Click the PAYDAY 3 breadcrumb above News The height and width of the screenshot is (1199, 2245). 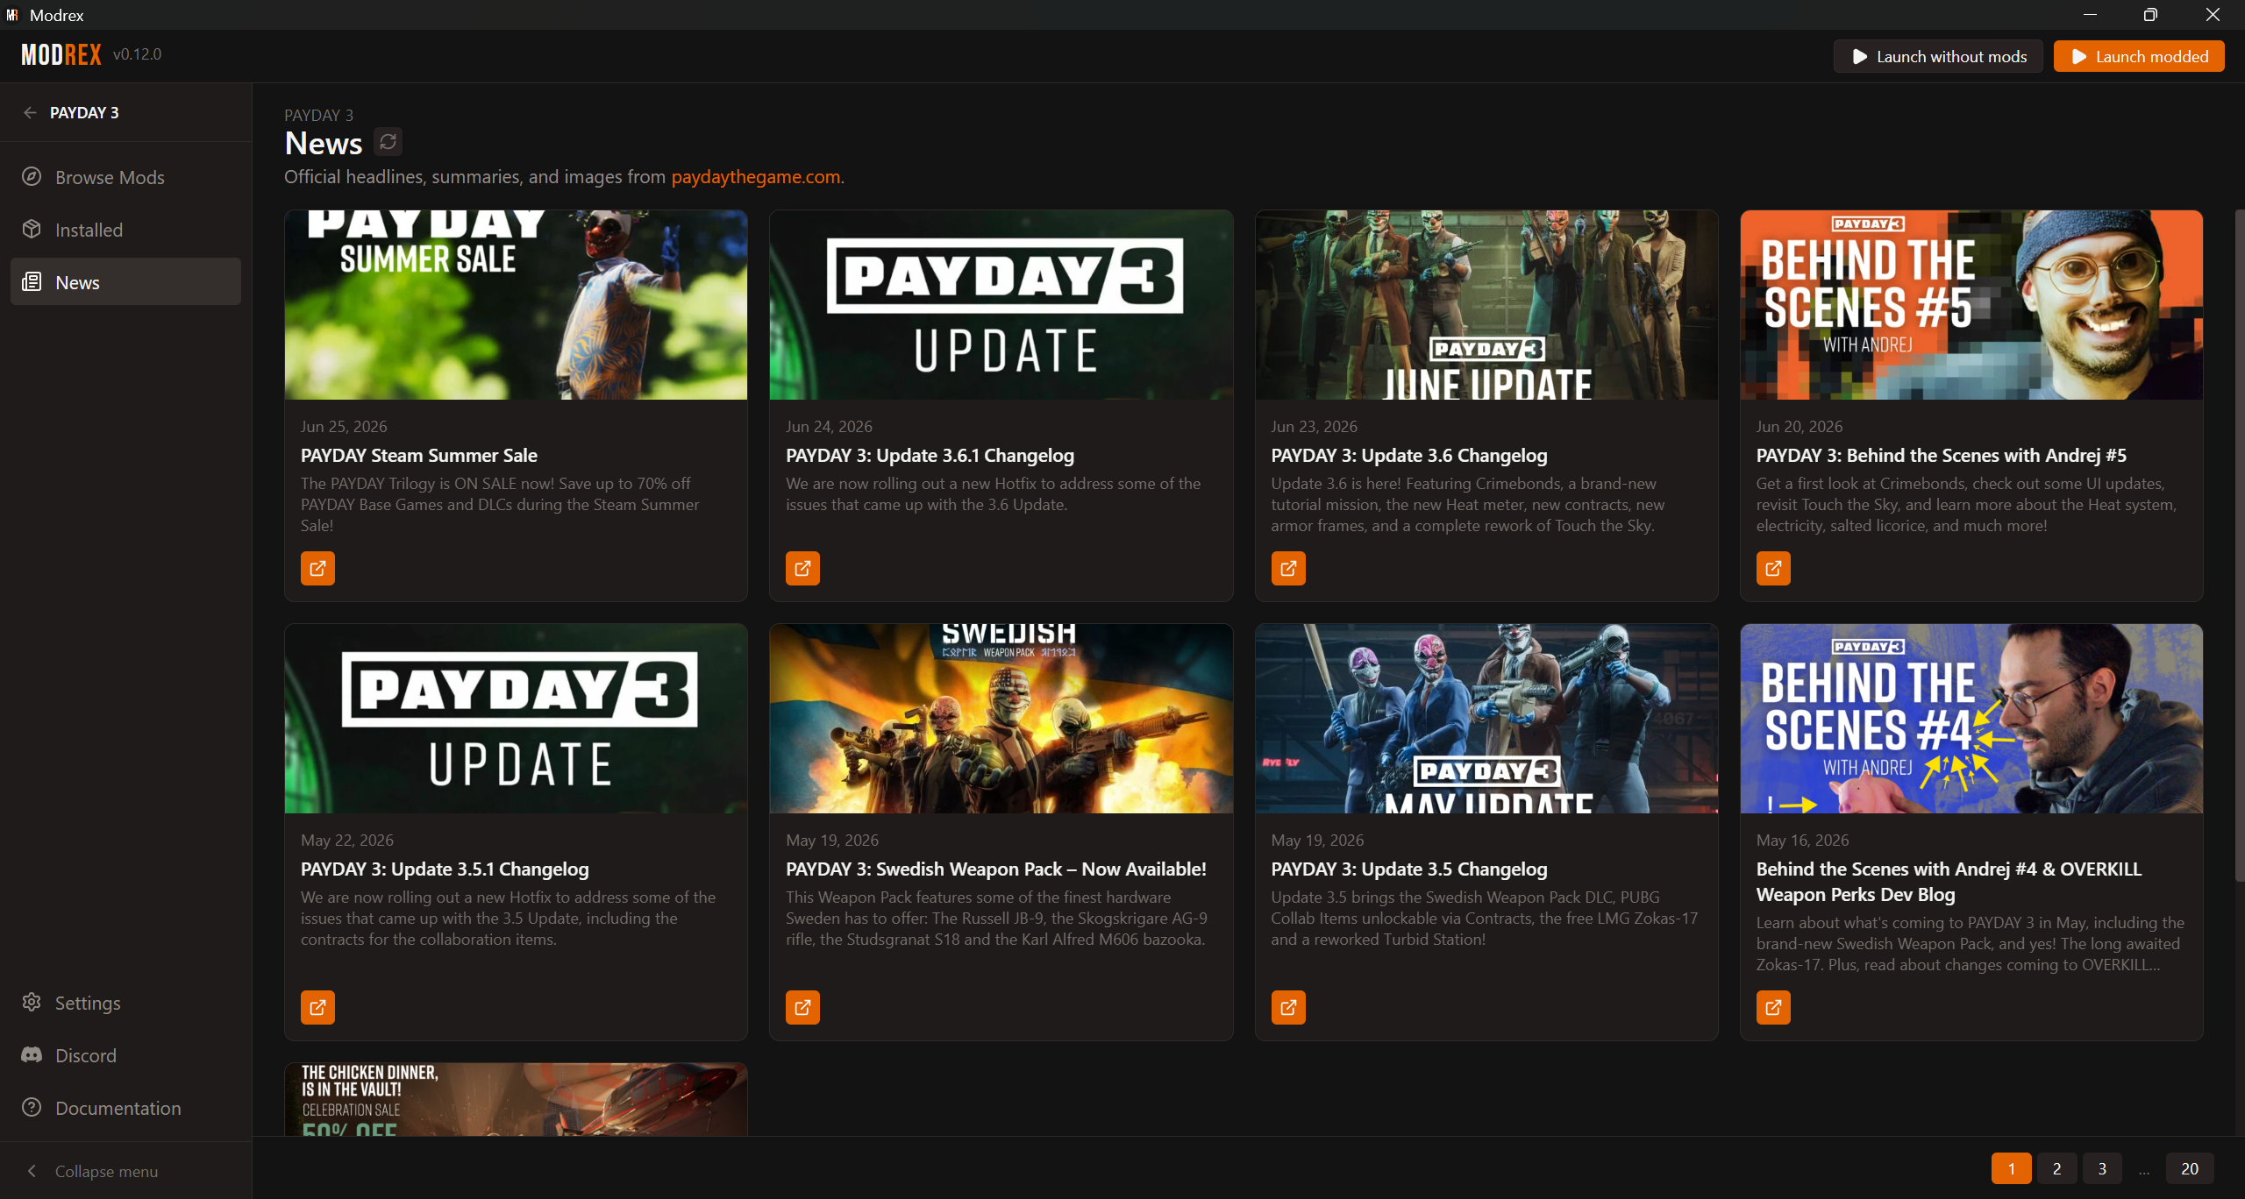point(318,116)
